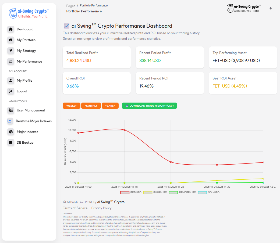Open the User Management group icon
This screenshot has width=280, height=243.
(x=11, y=110)
